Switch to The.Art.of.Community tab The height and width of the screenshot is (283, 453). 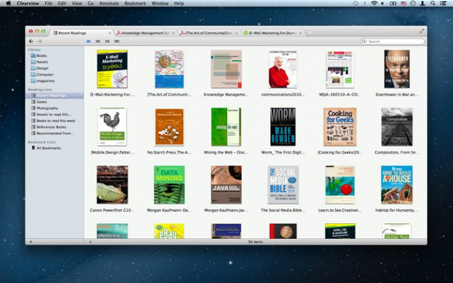pyautogui.click(x=209, y=33)
